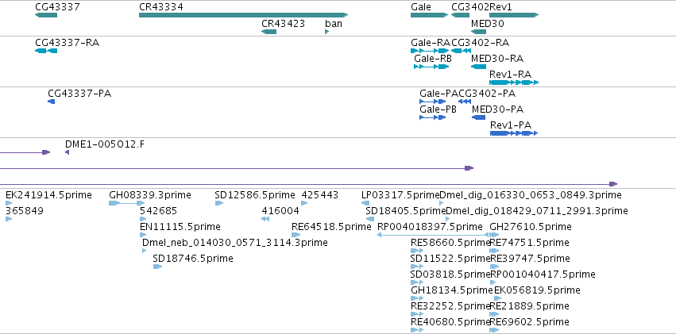Click the RE69602.5prime EST
This screenshot has height=334, width=676.
[495, 330]
